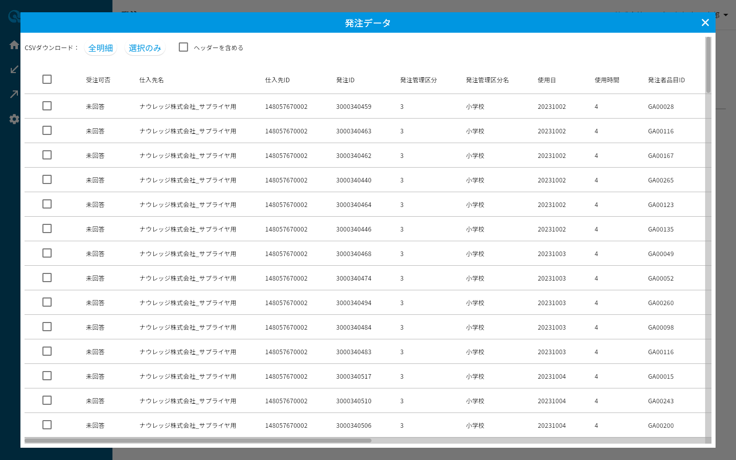Click order ID 3000340517 cell
Image resolution: width=736 pixels, height=460 pixels.
point(354,377)
